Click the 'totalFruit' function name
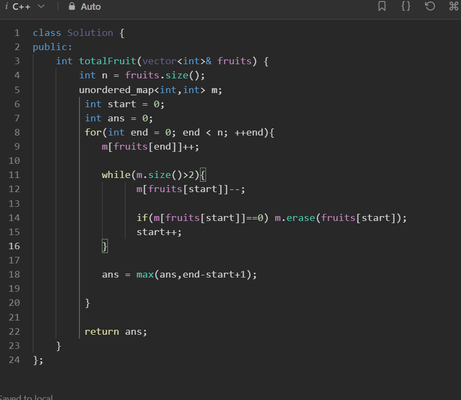Viewport: 461px width, 400px height. point(107,61)
